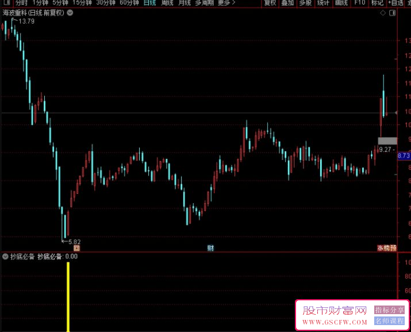The image size is (411, 332).
Task: Select the 日线 daily tab
Action: [150, 3]
